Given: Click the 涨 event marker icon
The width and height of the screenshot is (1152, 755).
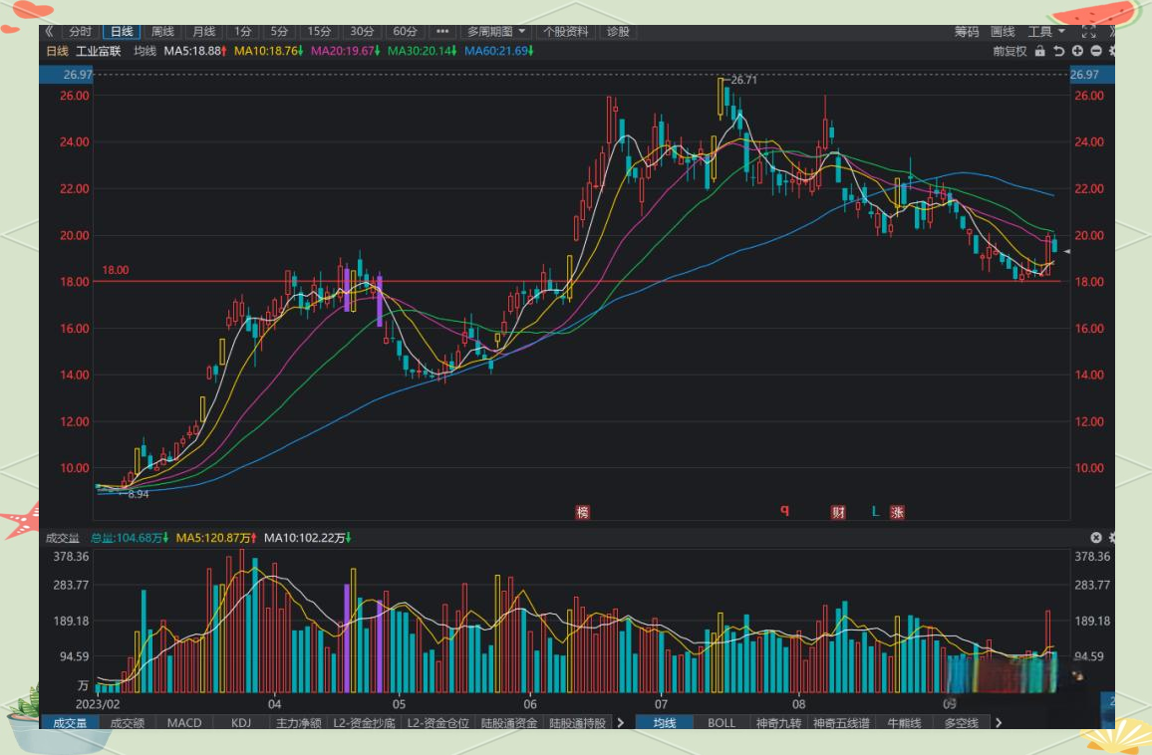Looking at the screenshot, I should [898, 512].
